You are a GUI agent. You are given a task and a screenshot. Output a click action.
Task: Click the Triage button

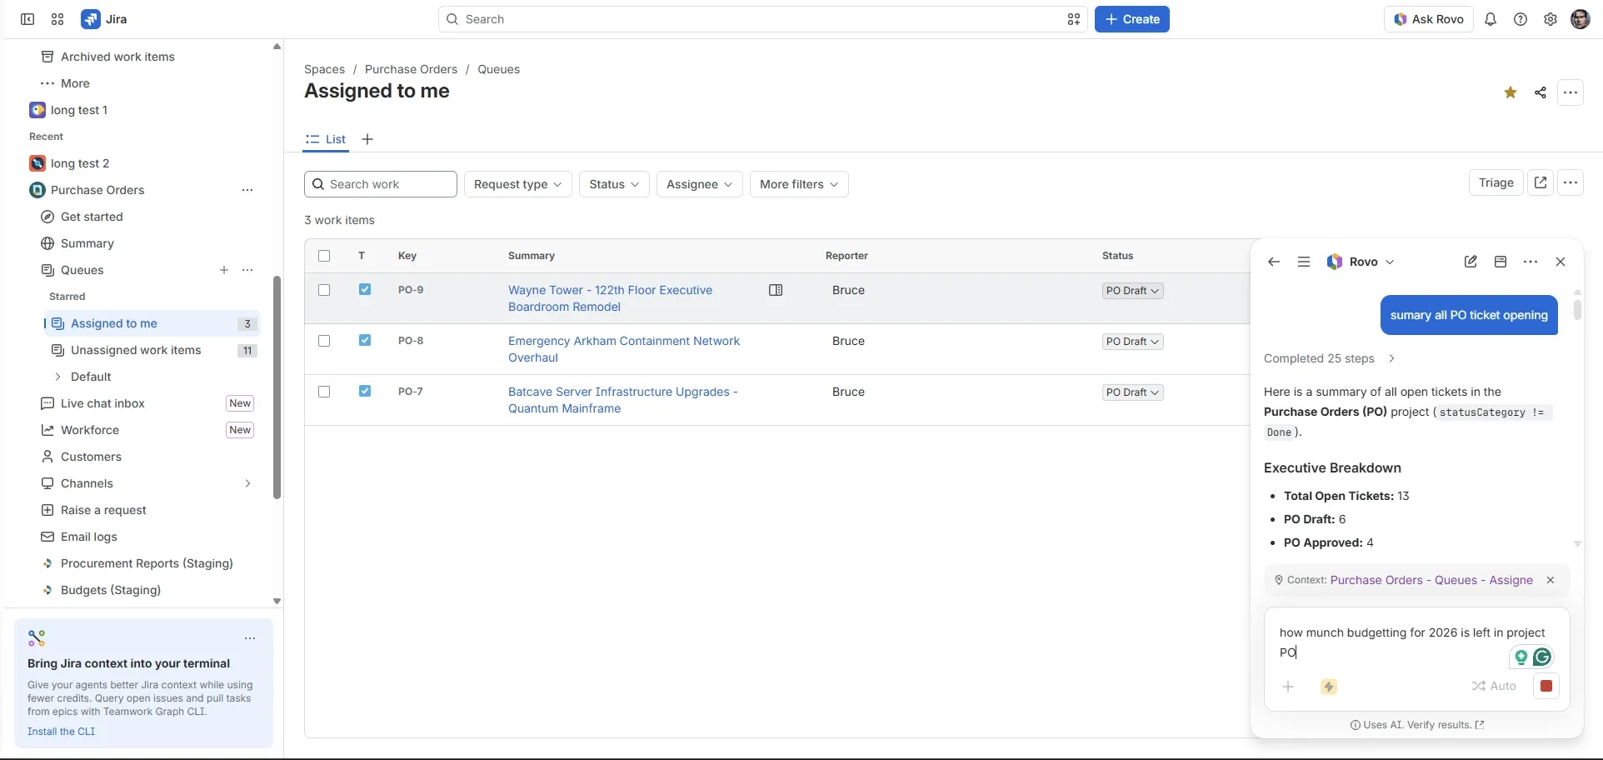pyautogui.click(x=1496, y=182)
